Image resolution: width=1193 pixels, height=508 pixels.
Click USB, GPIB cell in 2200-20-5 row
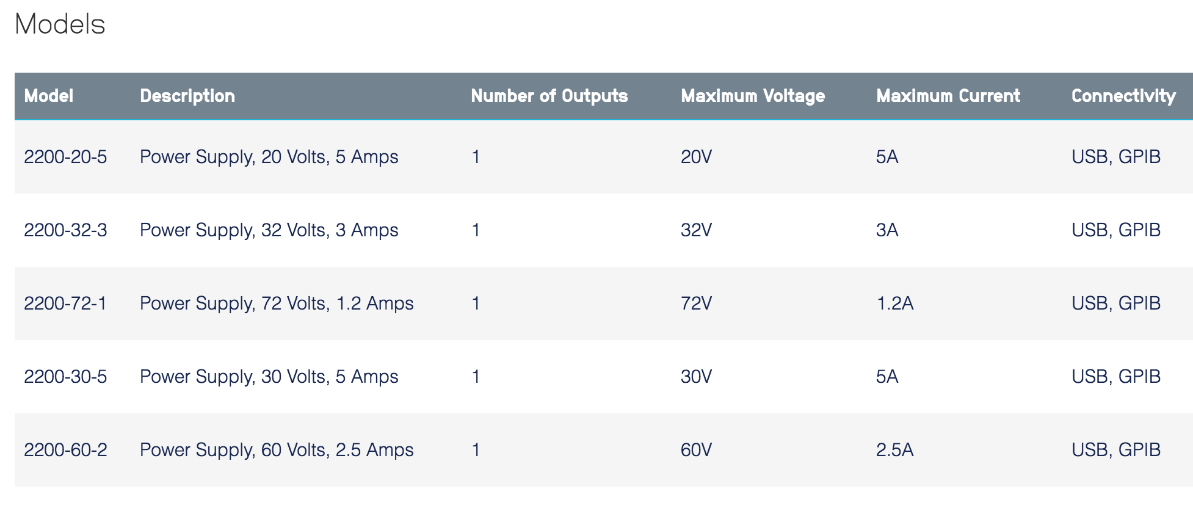click(x=1116, y=157)
